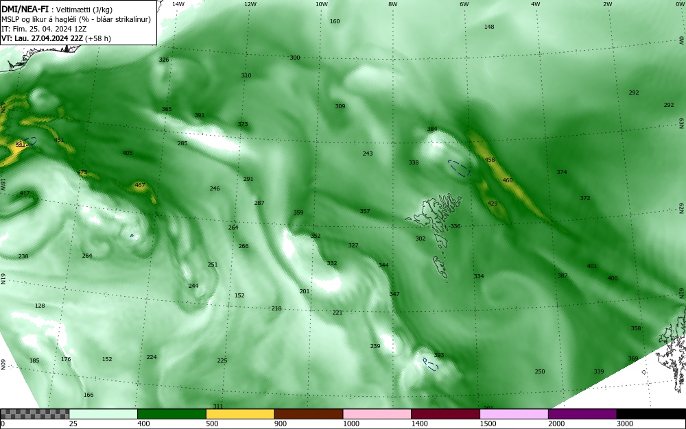This screenshot has width=686, height=429.
Task: Click the light purple 1500–2000 legend swatch
Action: [514, 414]
